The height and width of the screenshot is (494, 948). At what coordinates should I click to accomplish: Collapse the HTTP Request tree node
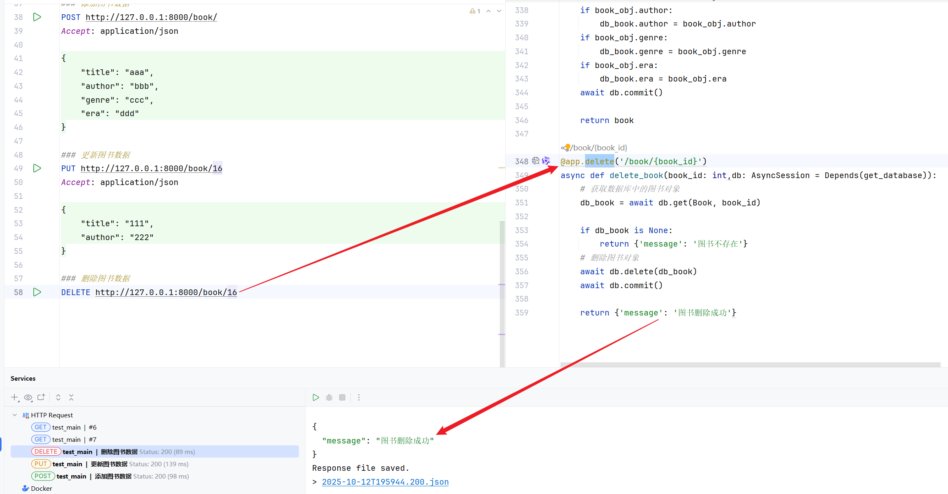[15, 415]
